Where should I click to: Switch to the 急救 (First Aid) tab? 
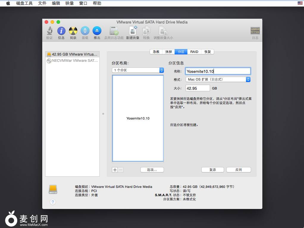coord(156,52)
